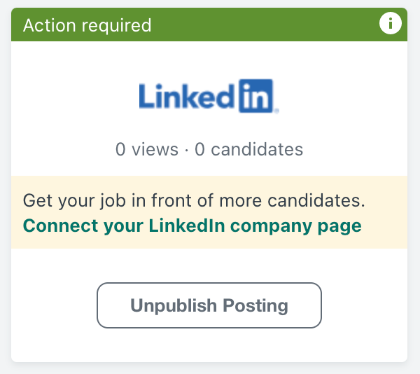Viewport: 420px width, 374px height.
Task: Select the word "Connect" in the green link
Action: (x=60, y=226)
